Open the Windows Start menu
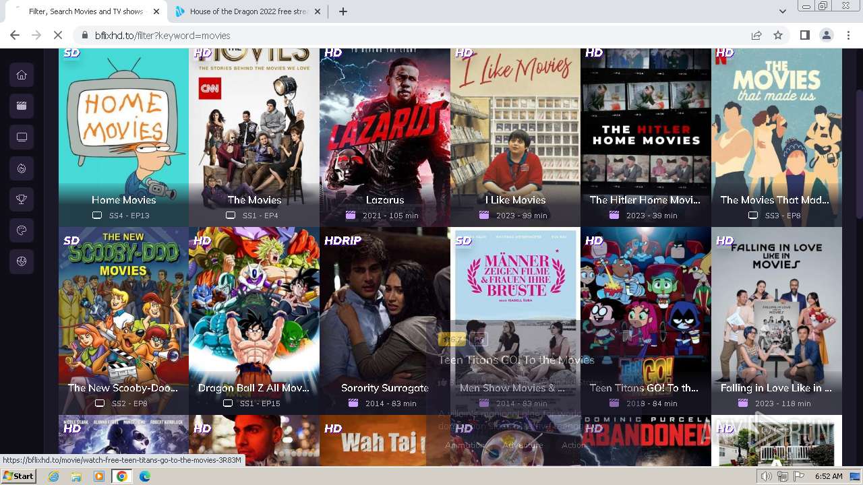This screenshot has width=863, height=485. pyautogui.click(x=19, y=476)
